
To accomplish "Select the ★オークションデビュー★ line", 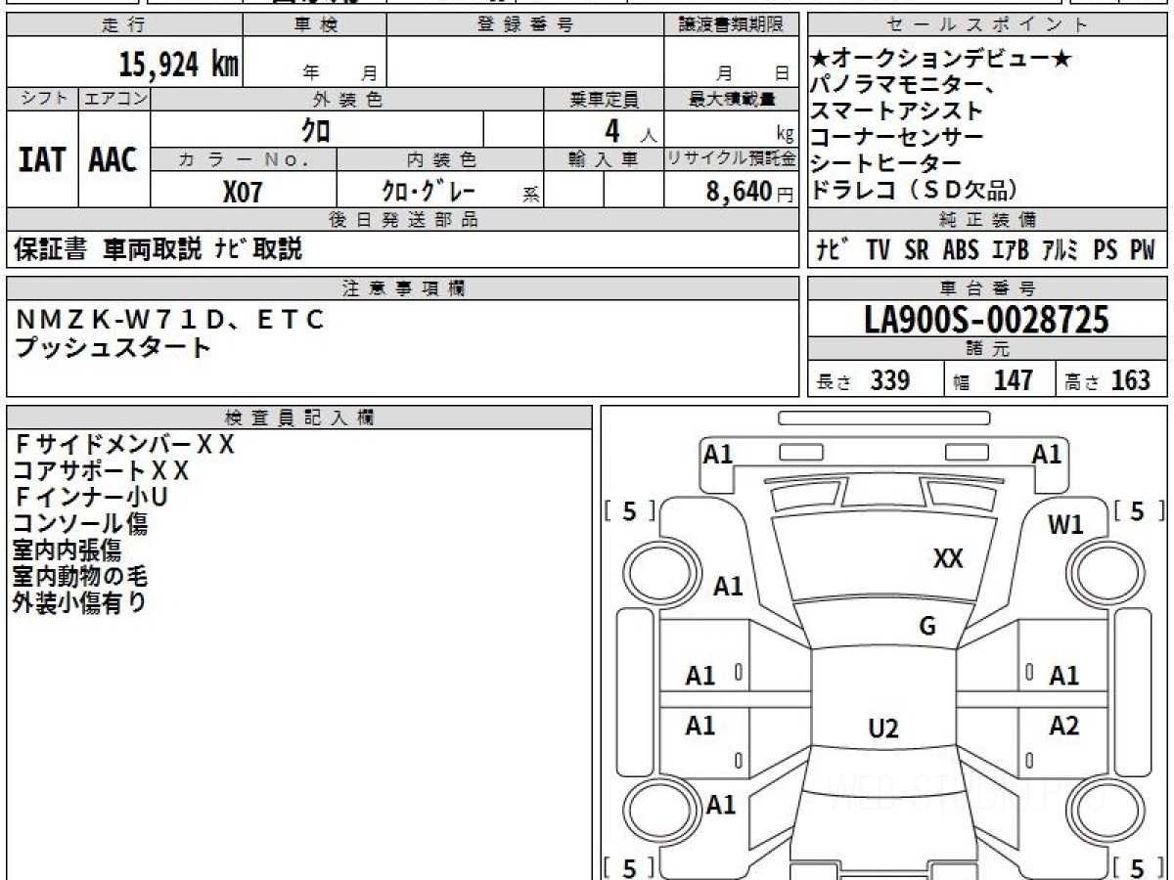I will [x=942, y=61].
